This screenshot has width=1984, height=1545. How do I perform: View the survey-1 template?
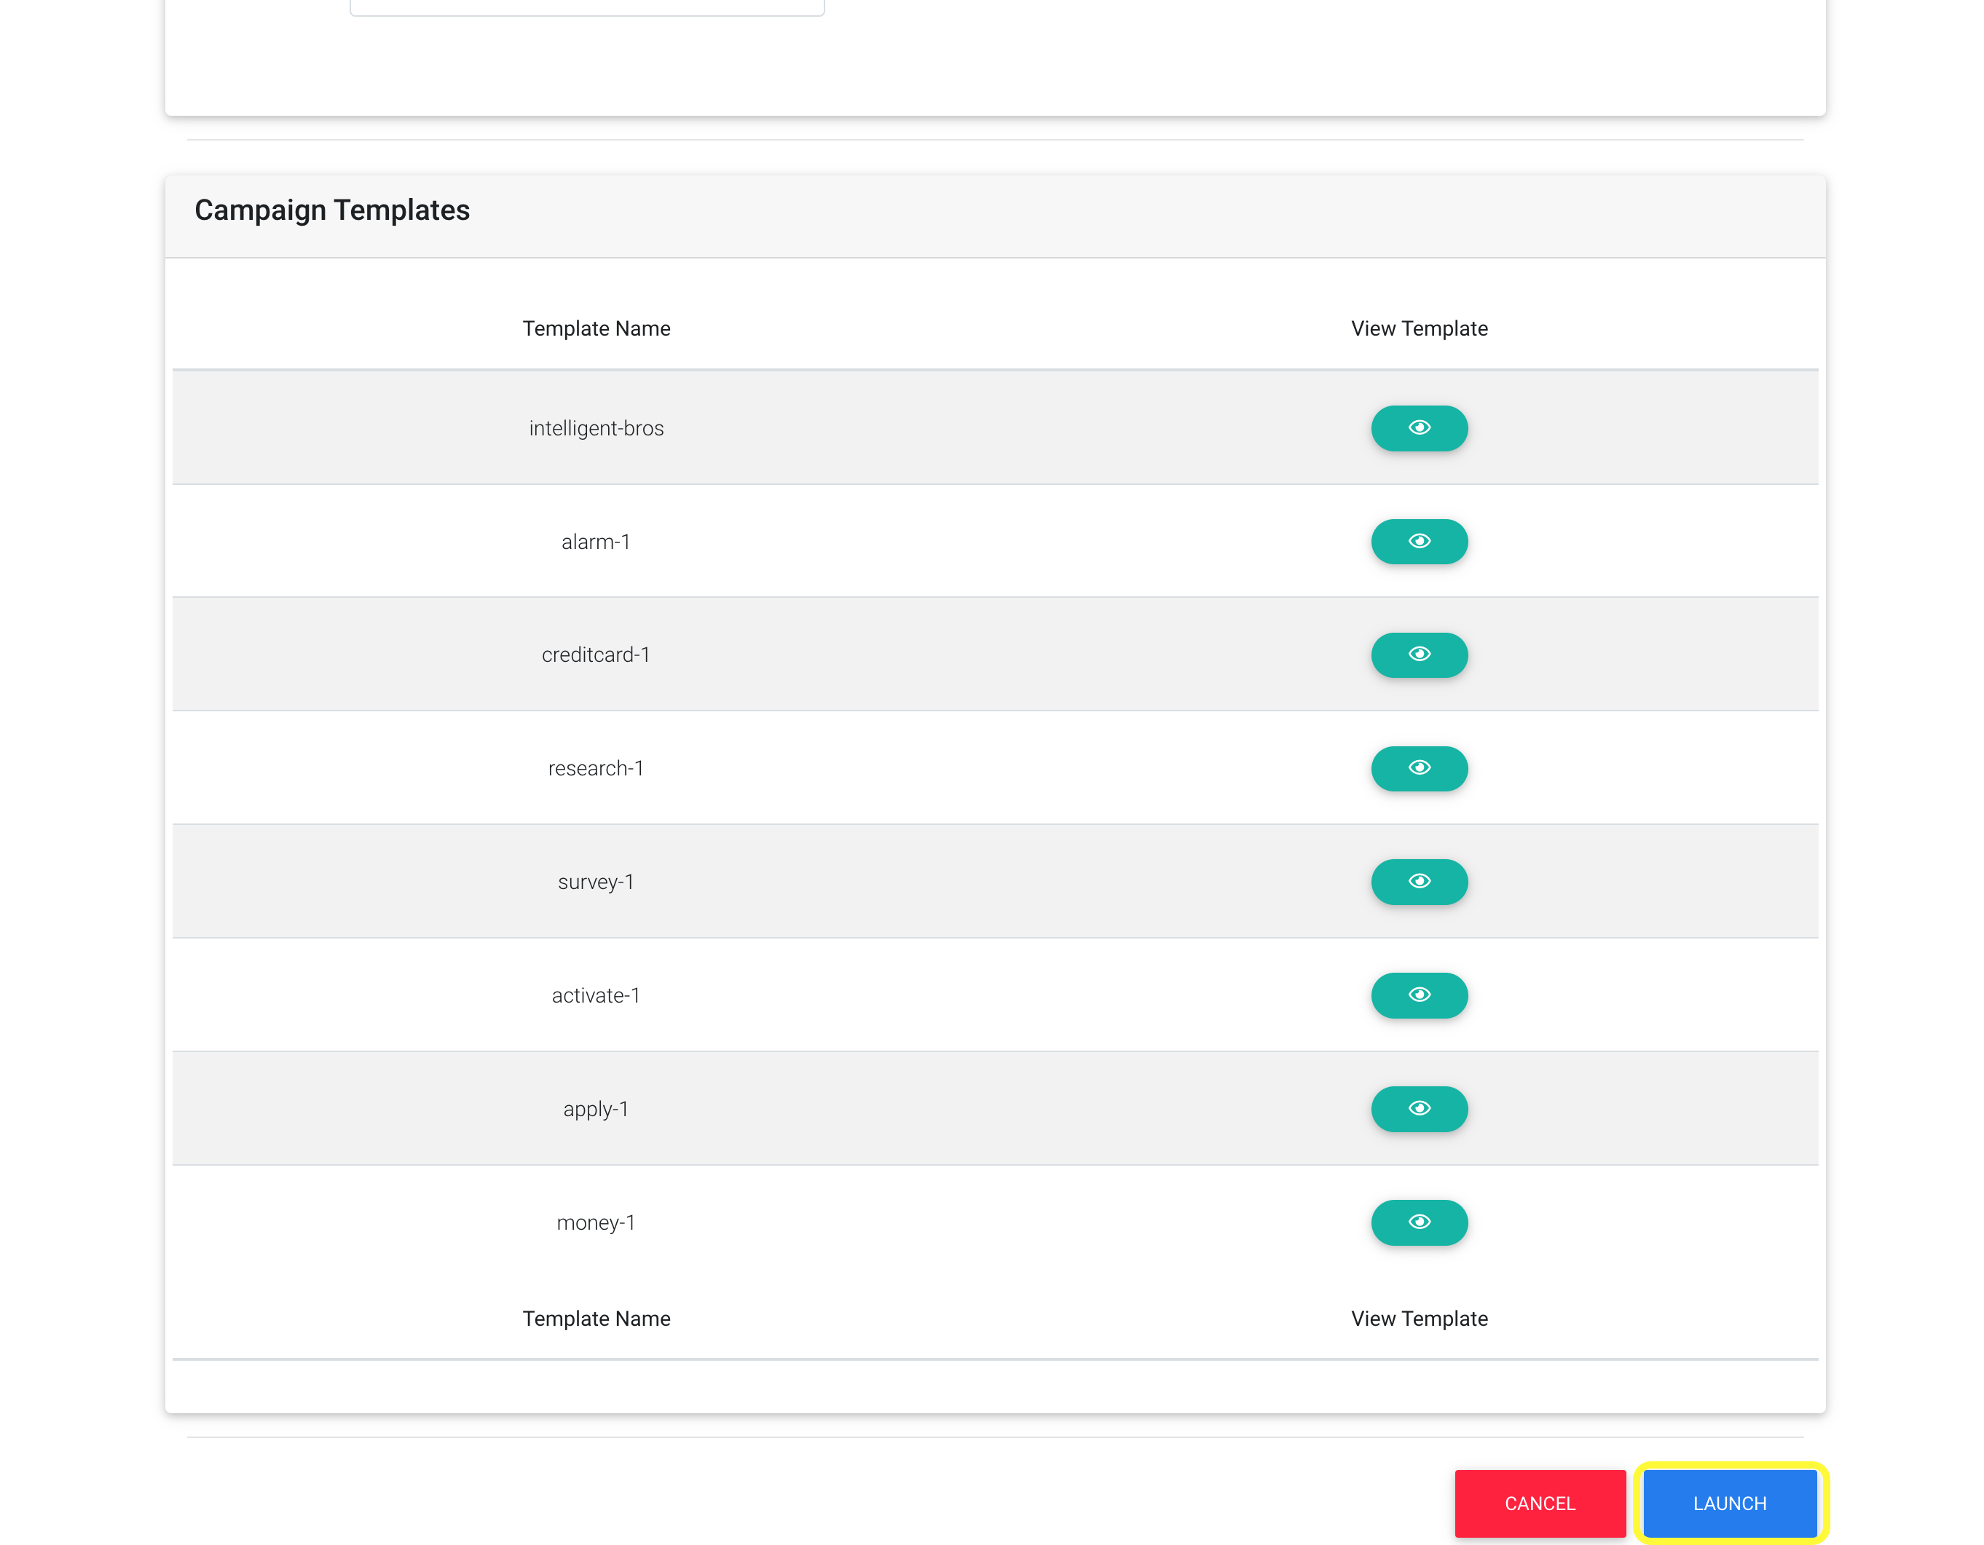click(x=1419, y=882)
